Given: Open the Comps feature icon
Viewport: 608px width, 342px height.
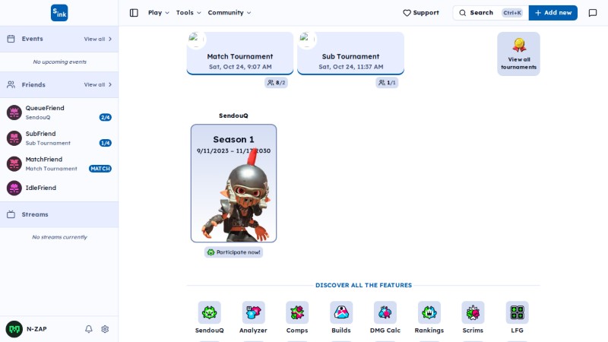Looking at the screenshot, I should tap(297, 312).
